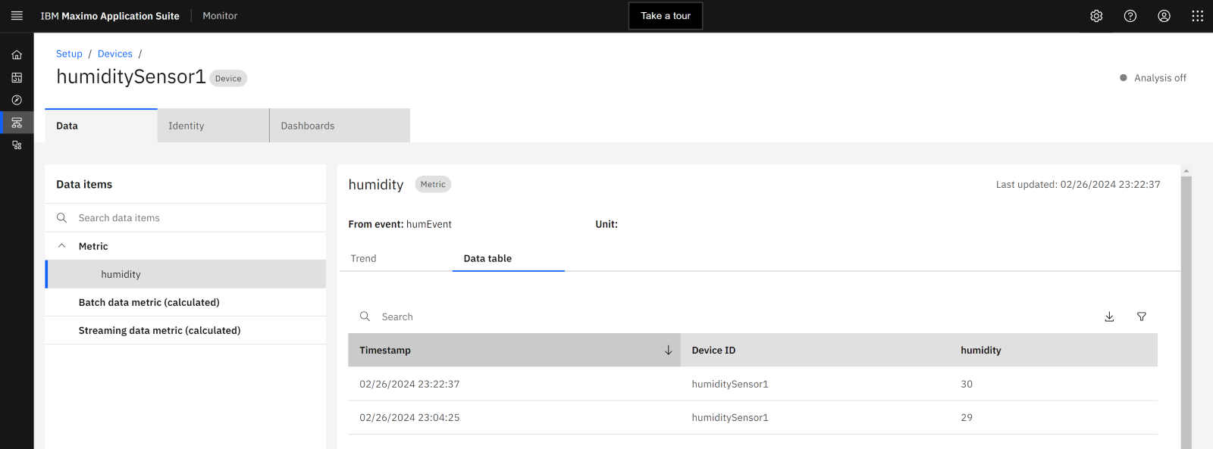The width and height of the screenshot is (1213, 449).
Task: Open the dashboards icon in sidebar
Action: [x=17, y=77]
